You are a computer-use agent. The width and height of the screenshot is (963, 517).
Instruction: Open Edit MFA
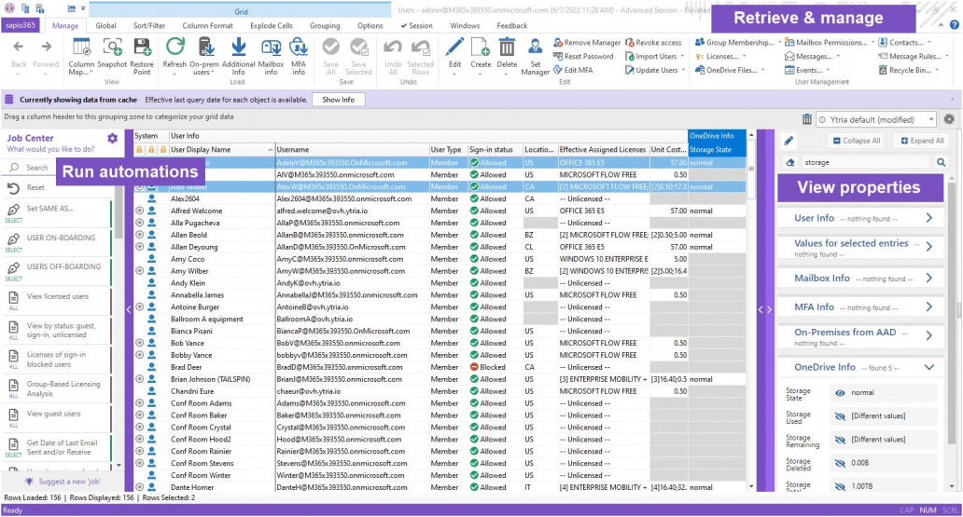coord(573,70)
